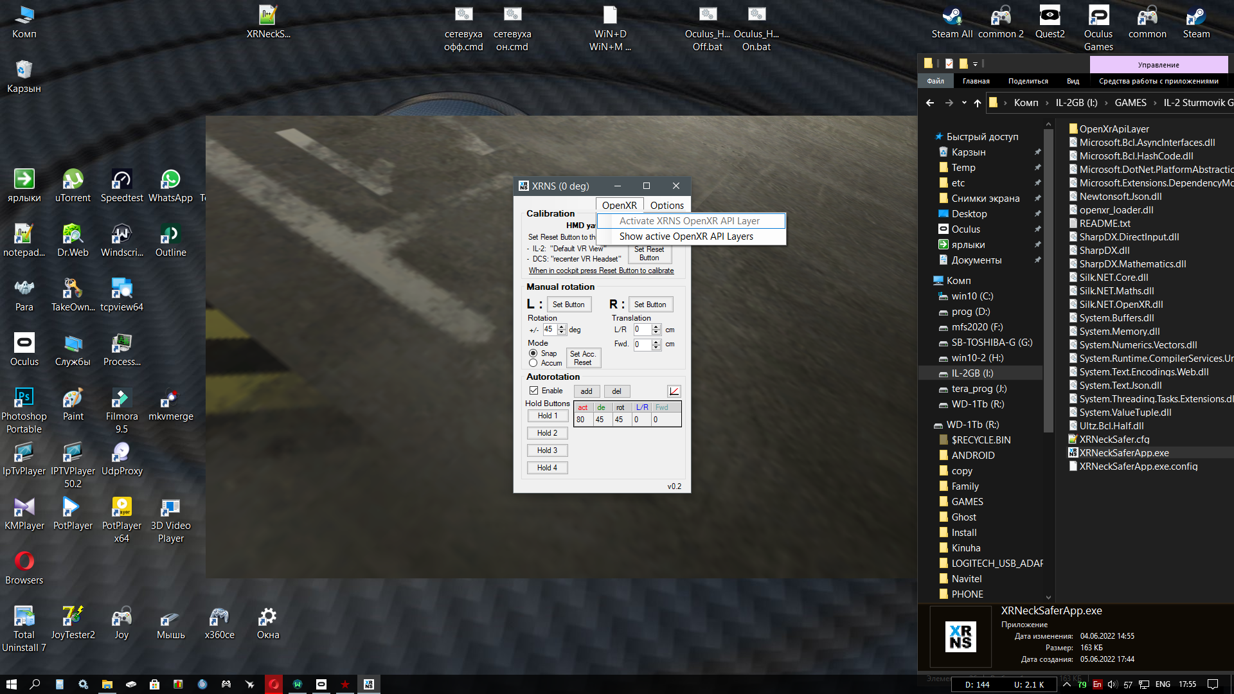The image size is (1234, 694).
Task: Open uTorrent desktop shortcut
Action: [x=73, y=185]
